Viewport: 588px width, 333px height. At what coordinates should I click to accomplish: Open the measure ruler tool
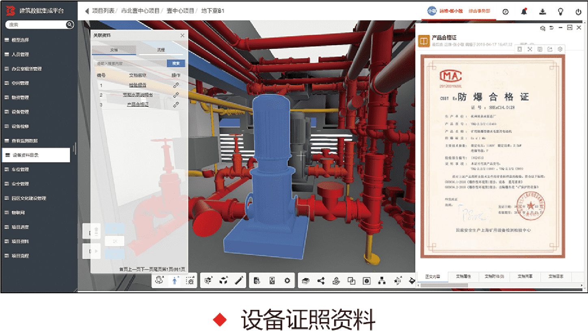click(x=239, y=280)
